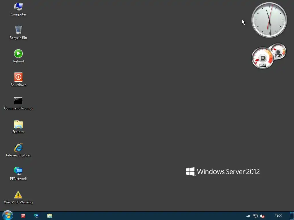This screenshot has height=220, width=294.
Task: Select the Recycle Bin icon
Action: coord(18,33)
